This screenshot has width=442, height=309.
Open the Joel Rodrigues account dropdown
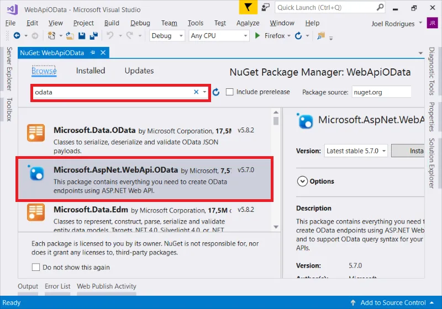pos(420,23)
